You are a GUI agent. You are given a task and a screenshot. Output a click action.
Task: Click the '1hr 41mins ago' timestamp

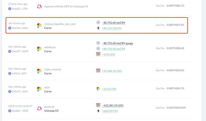[x=17, y=23]
